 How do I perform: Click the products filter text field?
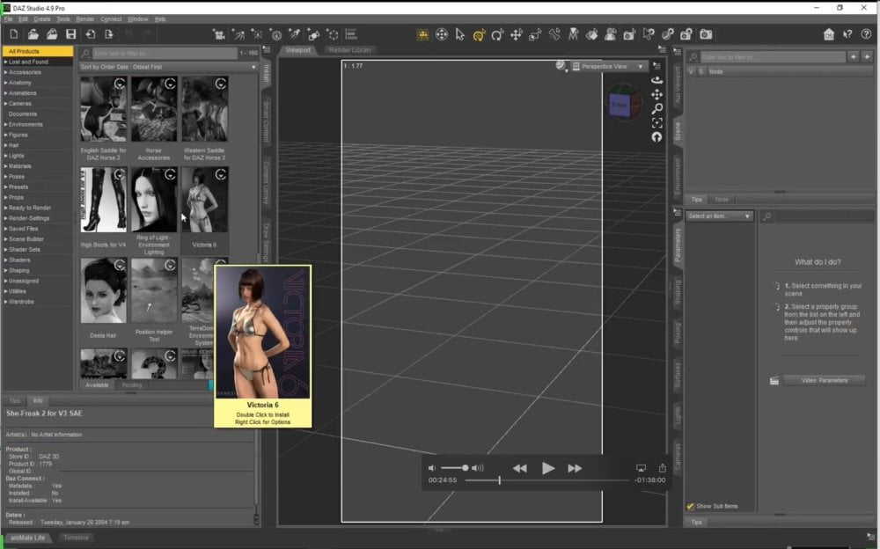pos(165,54)
